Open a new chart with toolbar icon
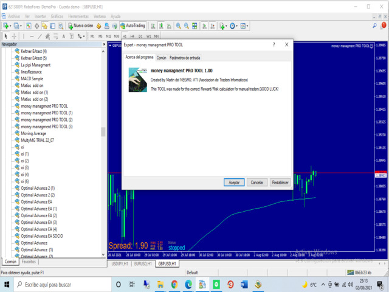The height and width of the screenshot is (292, 389). (x=5, y=26)
